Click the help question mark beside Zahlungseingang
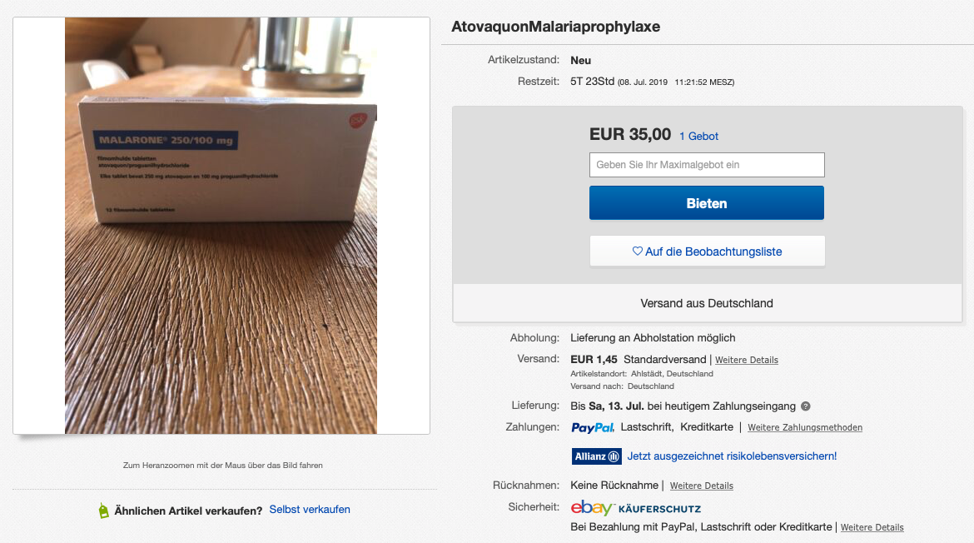974x543 pixels. [x=805, y=406]
